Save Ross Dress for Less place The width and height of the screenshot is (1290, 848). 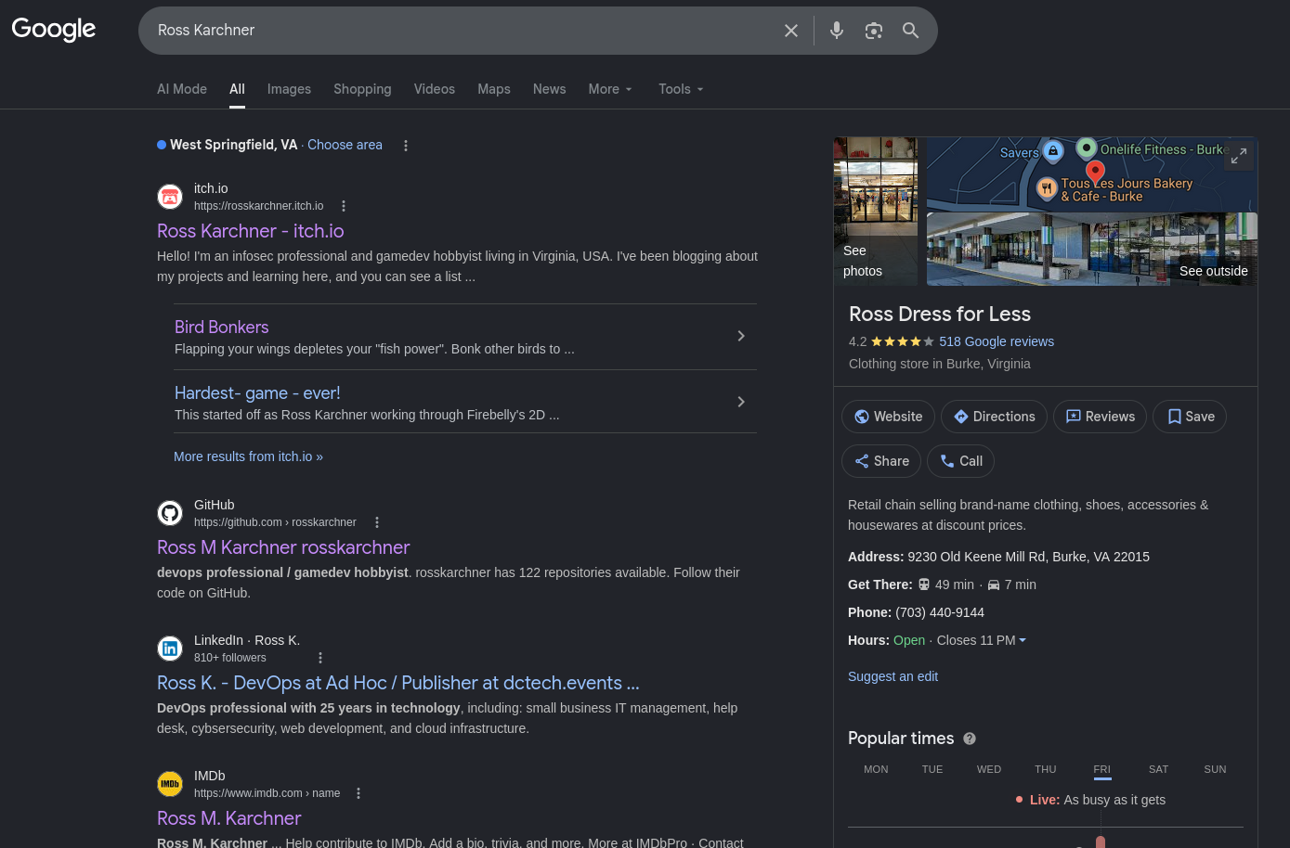tap(1190, 417)
